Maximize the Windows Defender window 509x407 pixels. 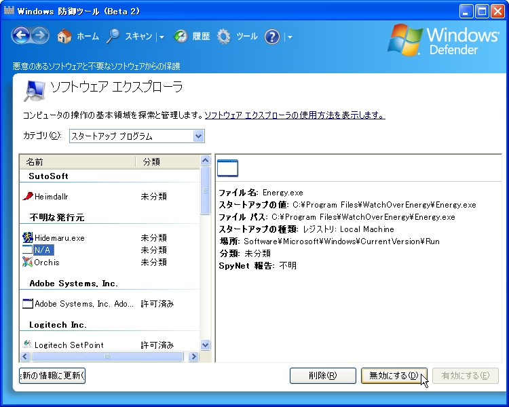point(482,12)
